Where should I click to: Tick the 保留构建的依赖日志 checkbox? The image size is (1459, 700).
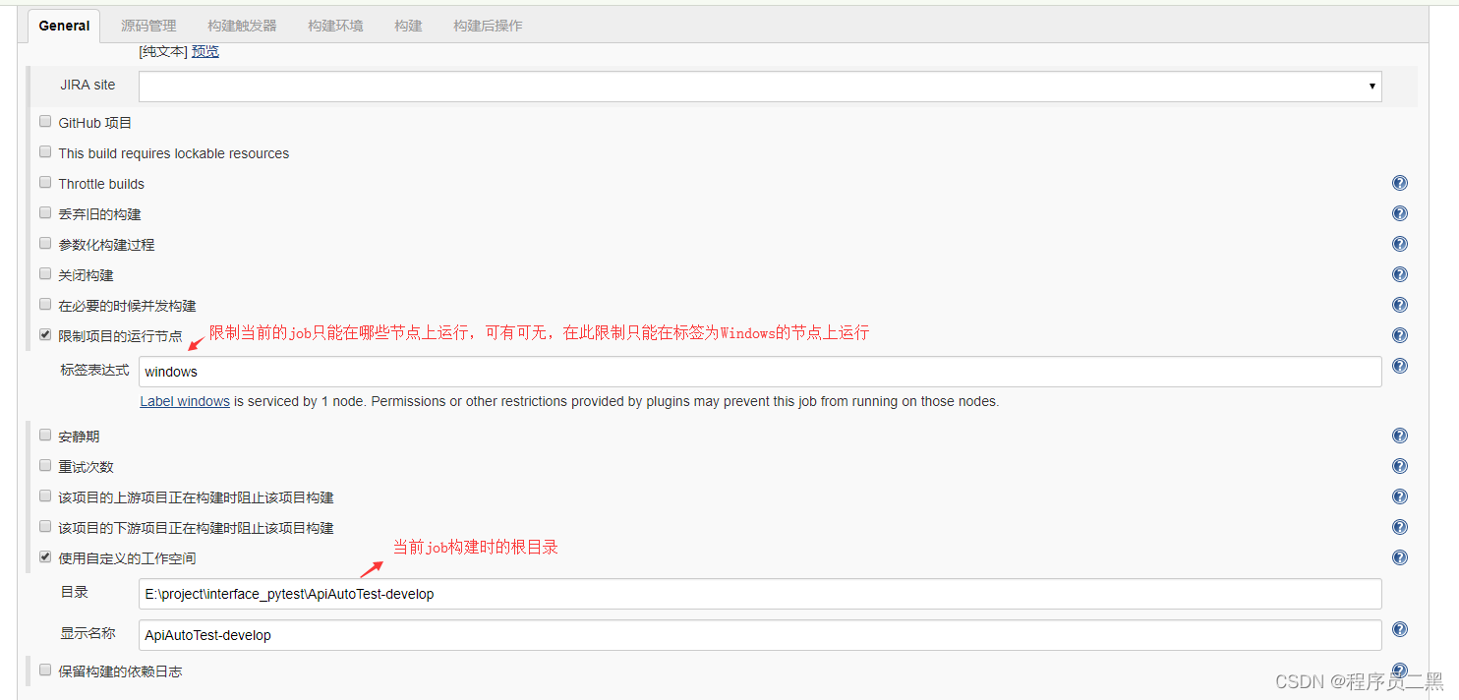(x=45, y=671)
